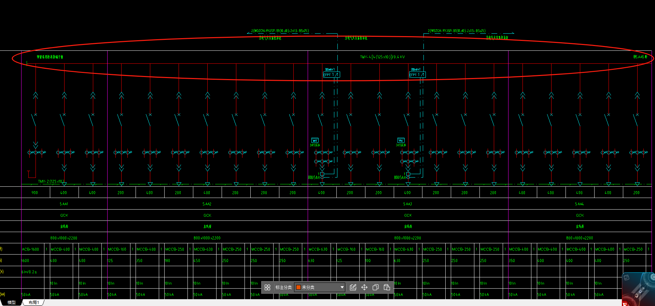Click the paste annotation icon
This screenshot has height=306, width=655.
(387, 287)
